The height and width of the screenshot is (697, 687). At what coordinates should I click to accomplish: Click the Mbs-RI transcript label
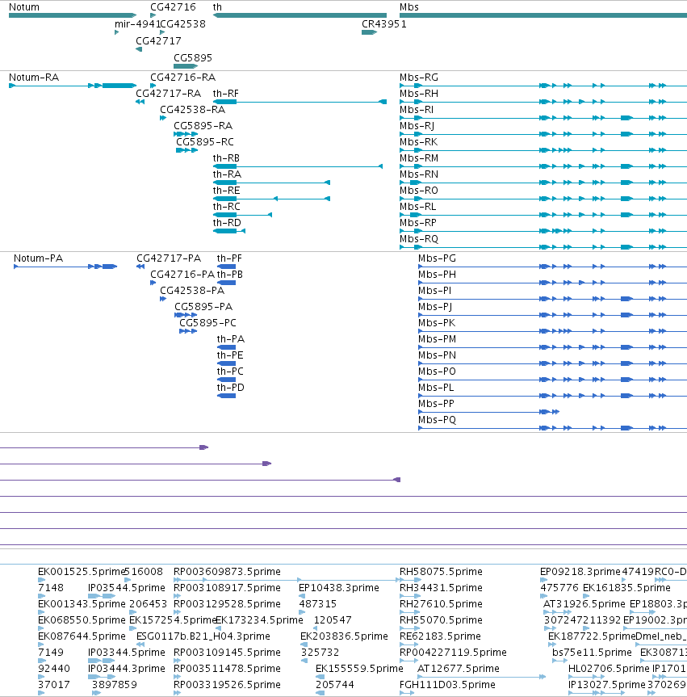417,110
